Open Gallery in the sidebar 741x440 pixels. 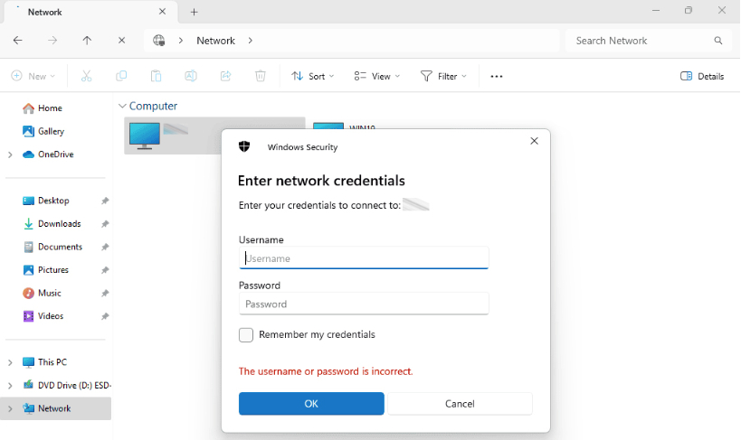tap(43, 131)
